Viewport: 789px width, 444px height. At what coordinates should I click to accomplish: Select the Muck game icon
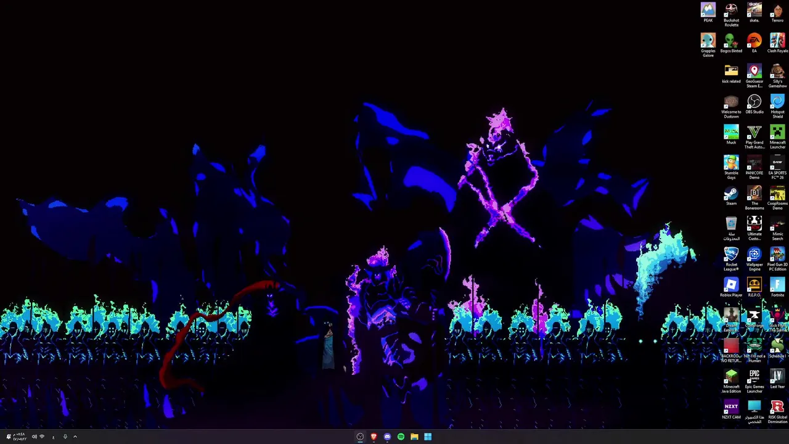pyautogui.click(x=731, y=135)
